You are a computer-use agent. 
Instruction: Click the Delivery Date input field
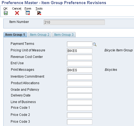80,96
